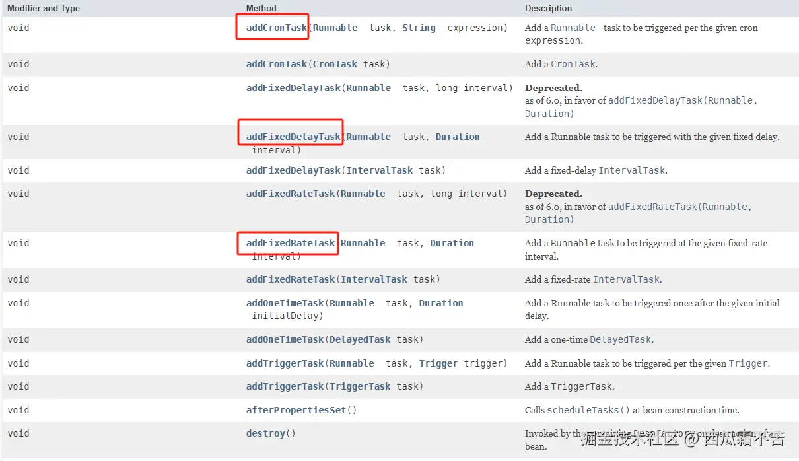Open destroy() method link
The height and width of the screenshot is (461, 799).
[265, 433]
